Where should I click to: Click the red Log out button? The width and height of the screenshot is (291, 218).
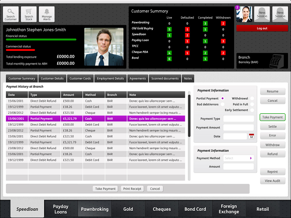tap(262, 28)
